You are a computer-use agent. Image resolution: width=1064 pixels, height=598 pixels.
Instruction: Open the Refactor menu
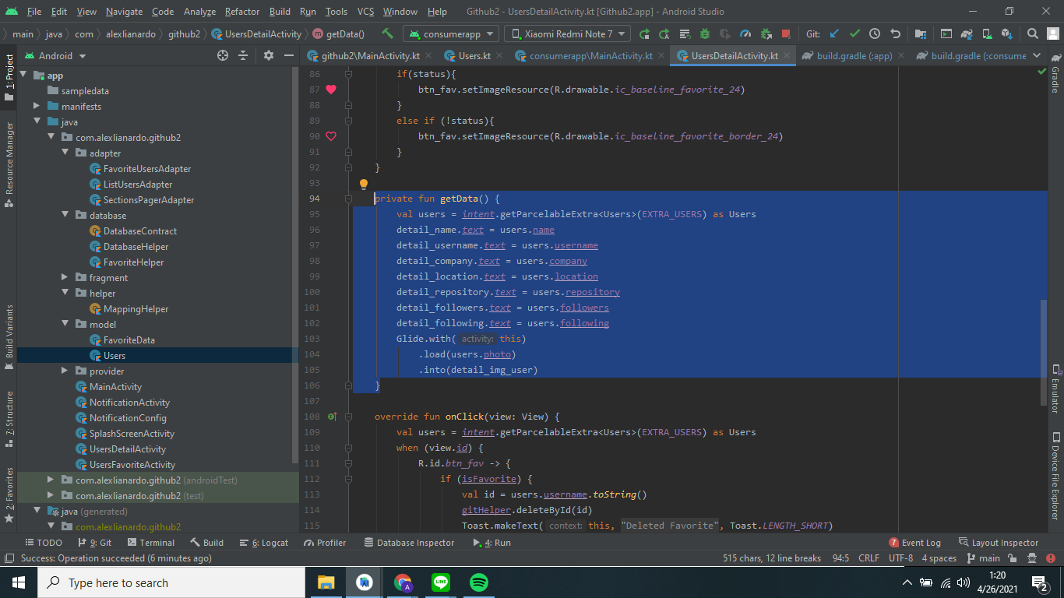tap(241, 12)
